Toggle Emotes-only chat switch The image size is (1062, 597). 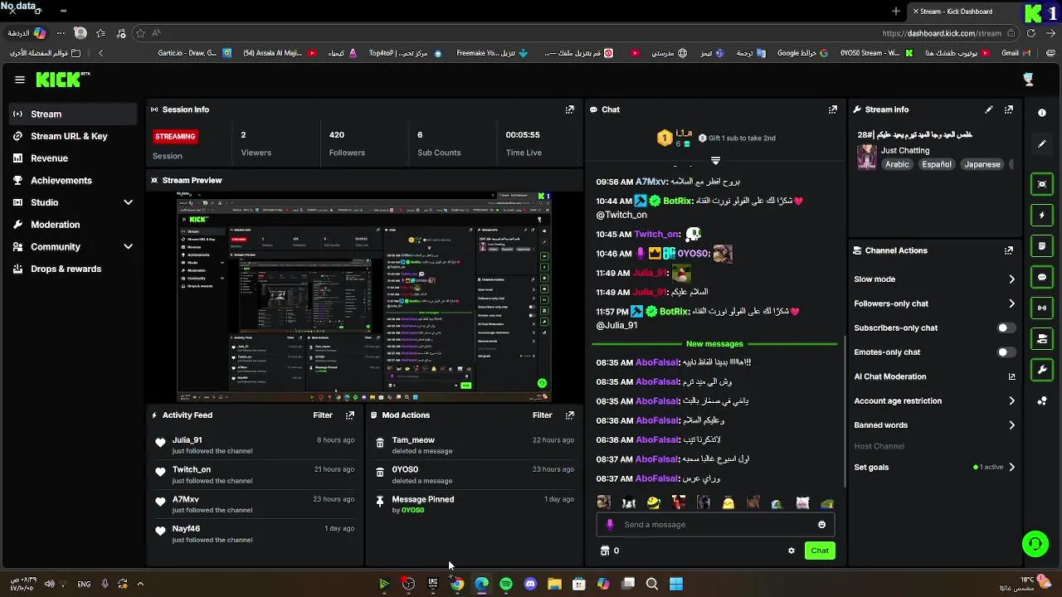tap(1006, 352)
